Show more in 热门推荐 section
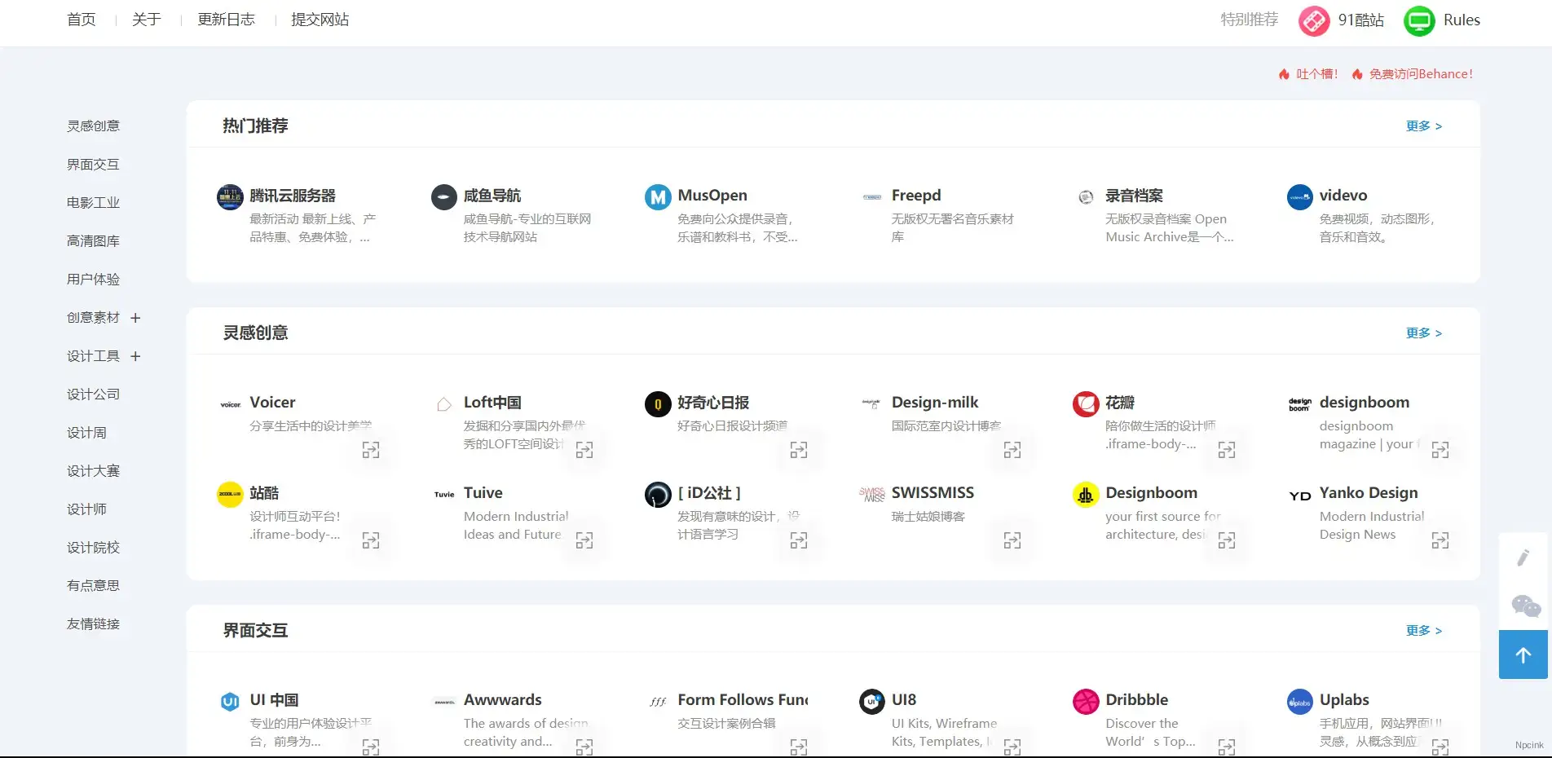 pos(1423,126)
